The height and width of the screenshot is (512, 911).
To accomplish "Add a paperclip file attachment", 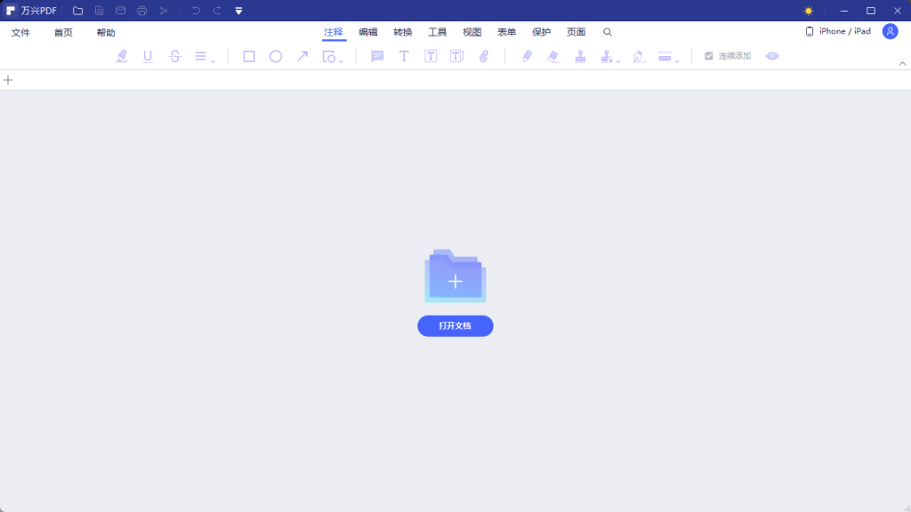I will pos(484,56).
